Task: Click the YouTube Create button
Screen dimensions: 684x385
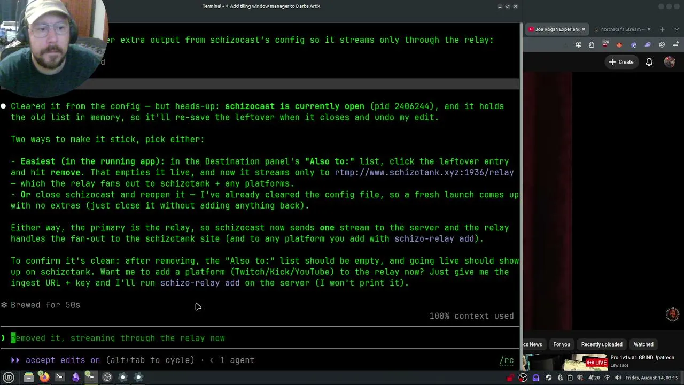Action: [x=621, y=62]
